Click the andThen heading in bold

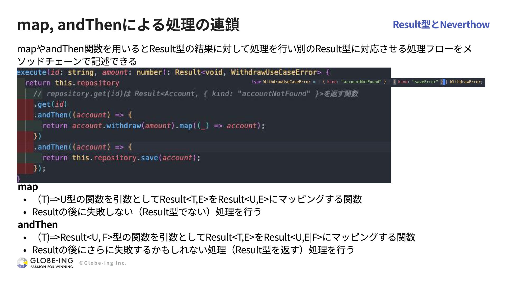pos(38,225)
